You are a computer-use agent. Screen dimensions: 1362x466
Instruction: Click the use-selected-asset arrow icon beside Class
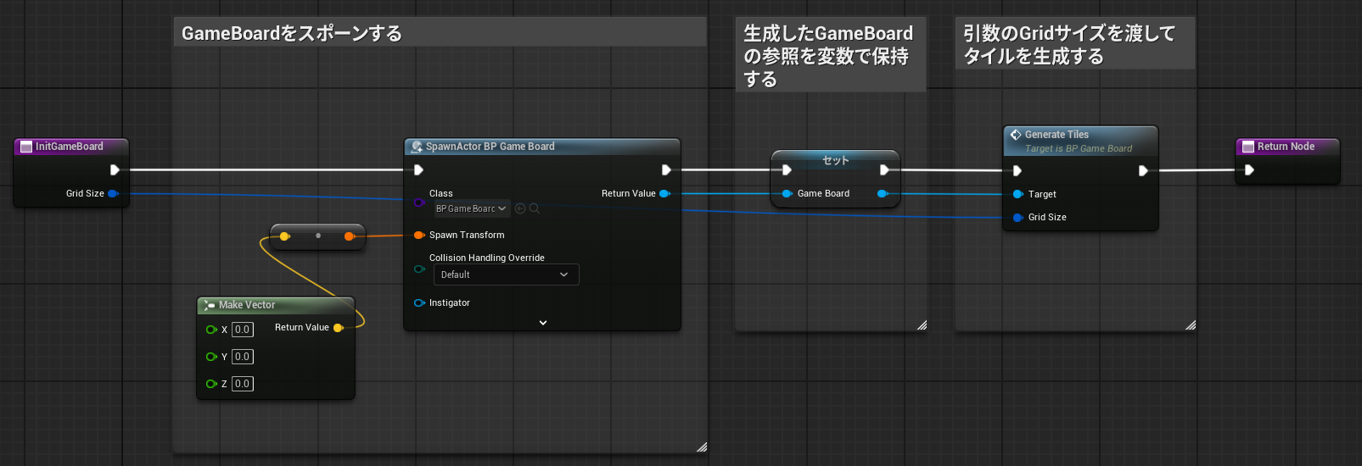pyautogui.click(x=520, y=208)
